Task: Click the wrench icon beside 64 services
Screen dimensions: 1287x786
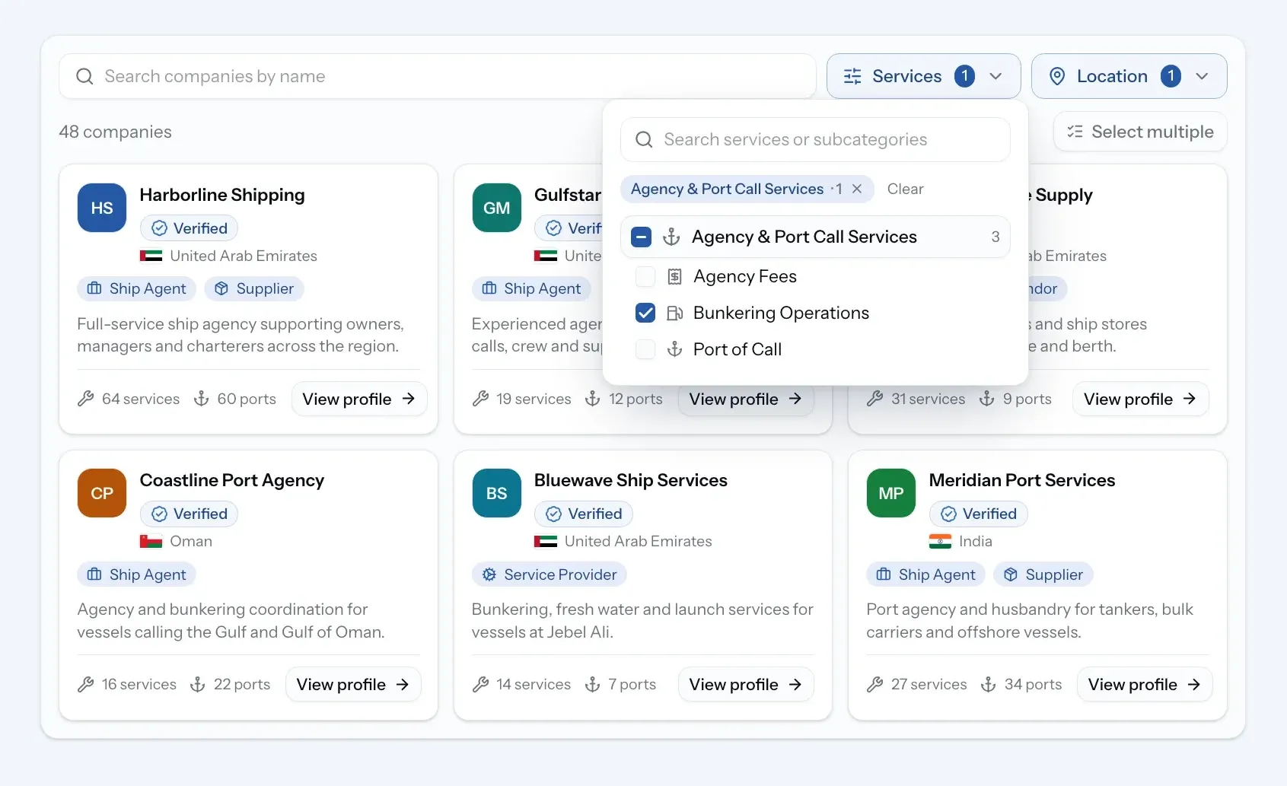Action: 86,399
